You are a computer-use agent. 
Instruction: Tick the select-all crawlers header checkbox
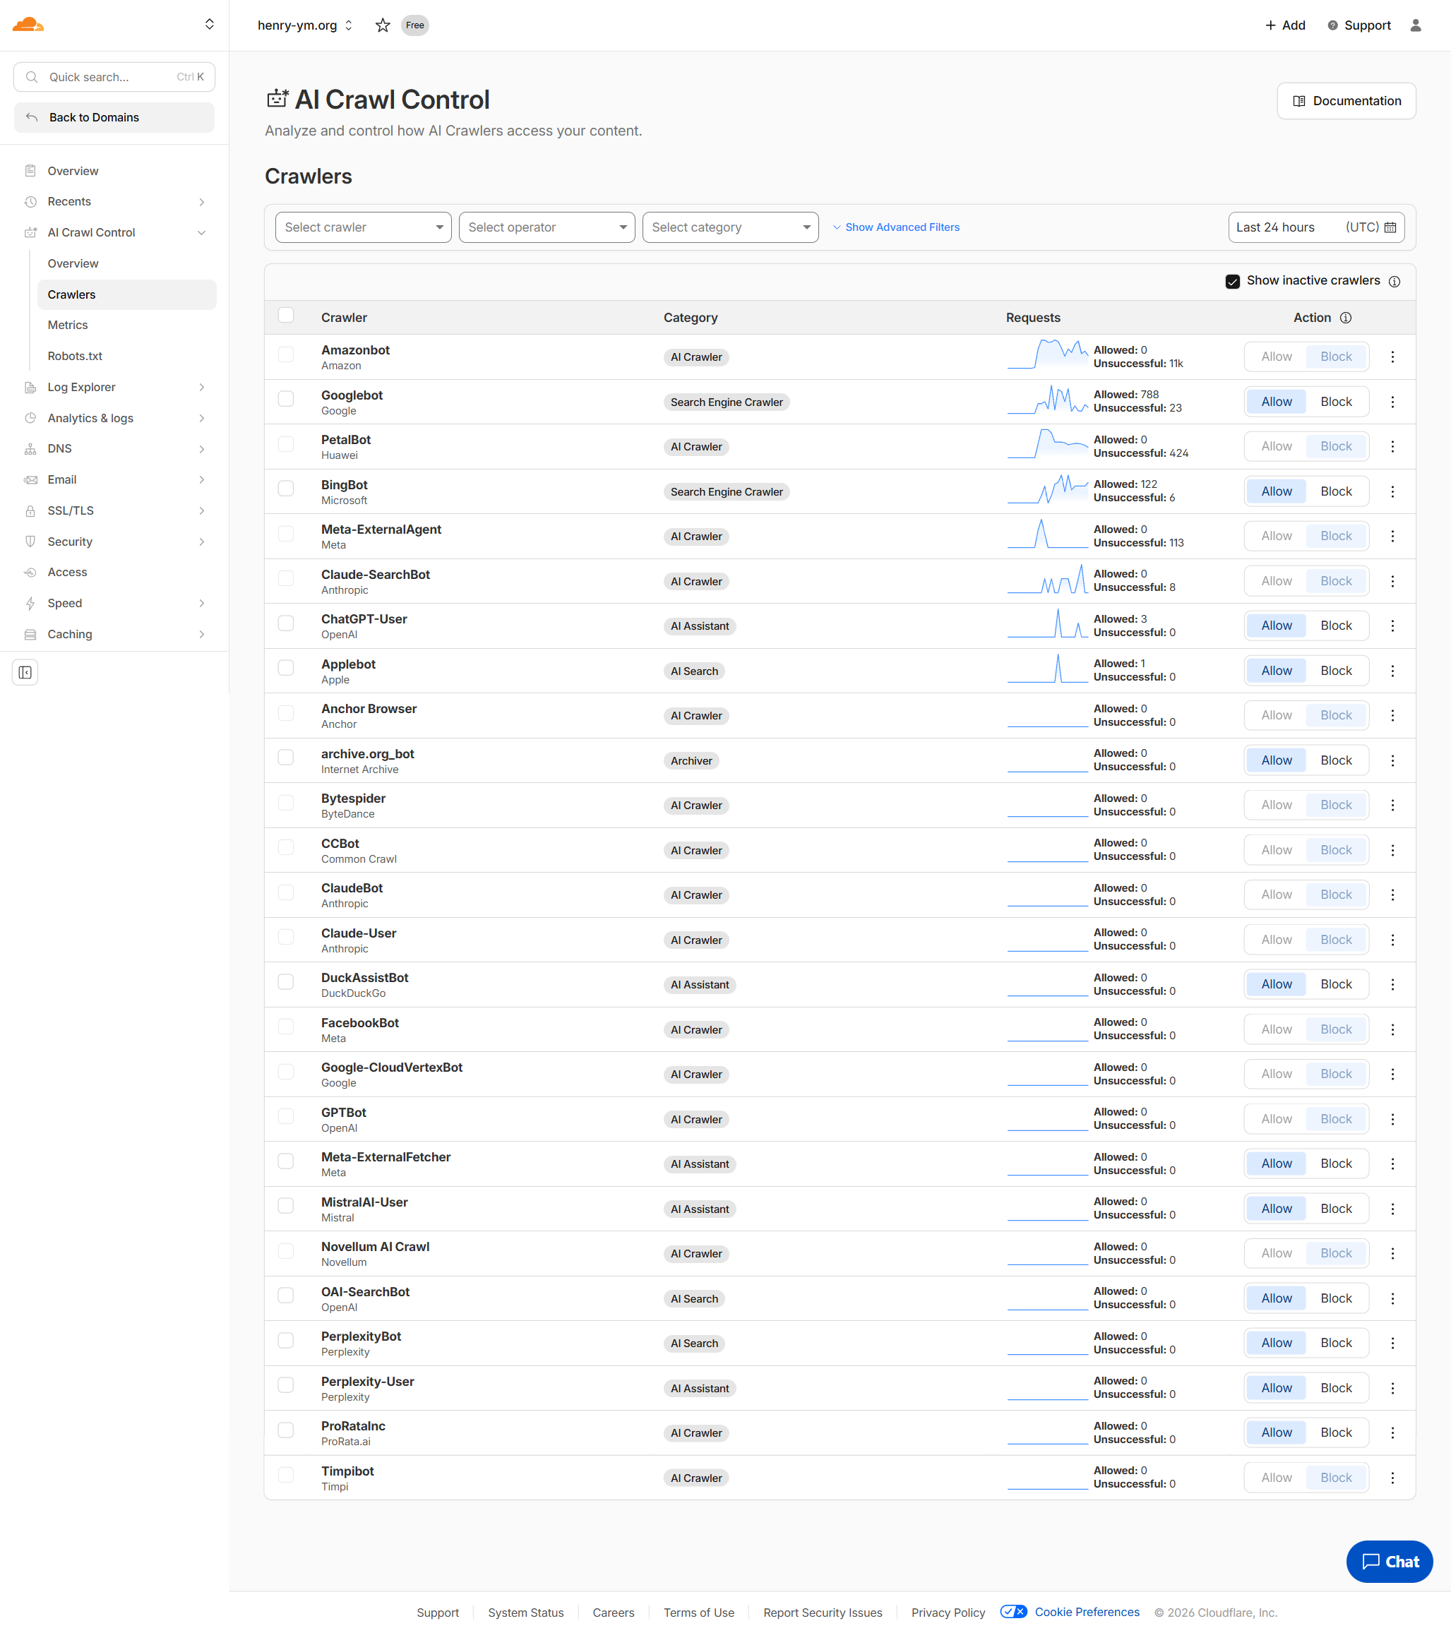coord(286,316)
